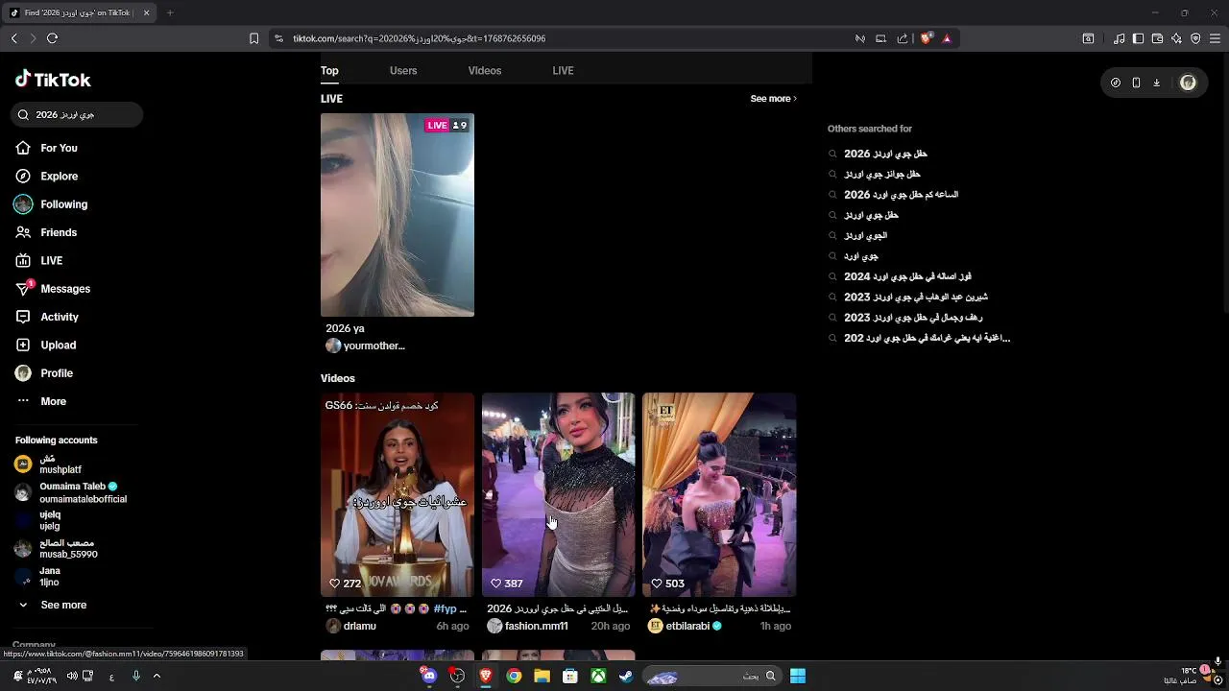Image resolution: width=1229 pixels, height=691 pixels.
Task: Close the TikTok browser tab
Action: point(146,12)
